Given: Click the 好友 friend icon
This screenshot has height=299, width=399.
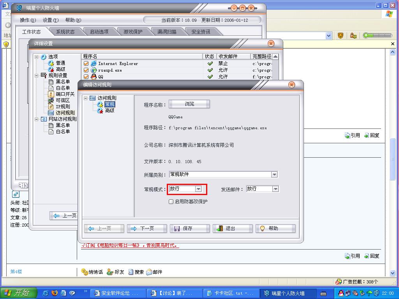Looking at the screenshot, I should (x=110, y=272).
